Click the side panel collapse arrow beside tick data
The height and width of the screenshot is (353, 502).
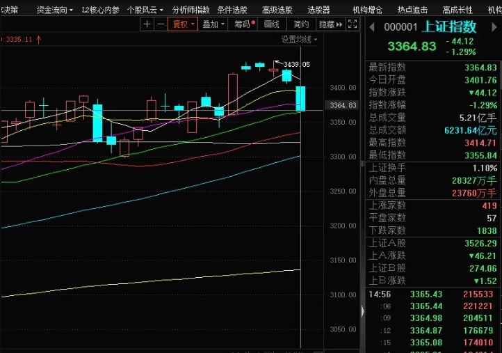pos(362,311)
